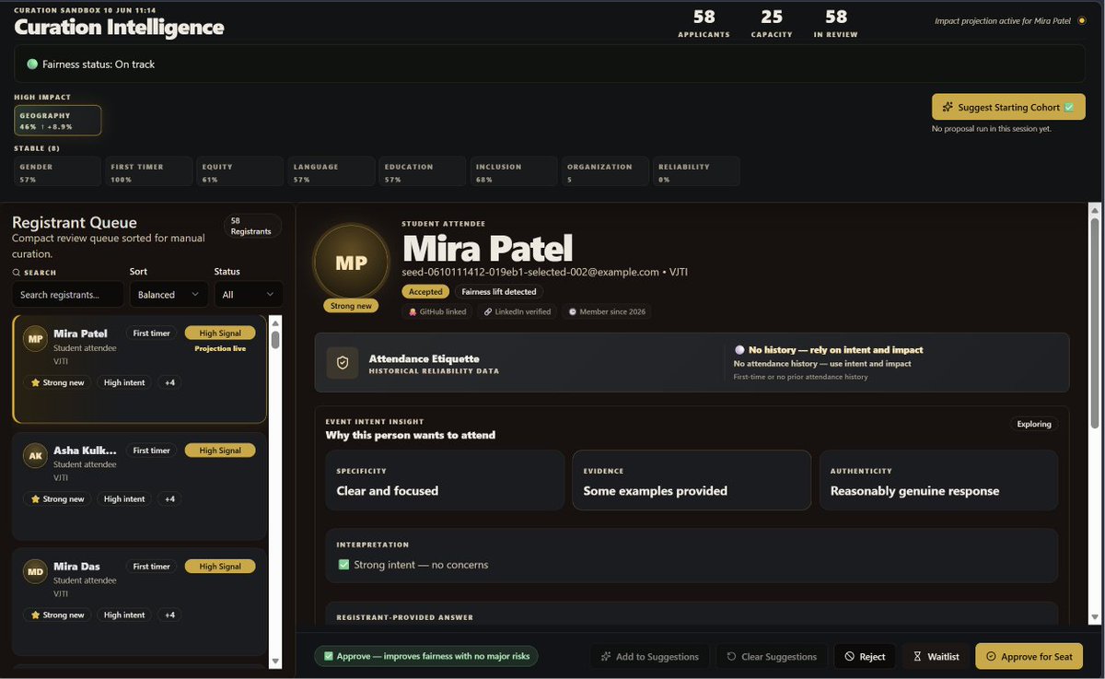Click the sparkle icon in Suggest Starting Cohort
Image resolution: width=1105 pixels, height=679 pixels.
click(948, 107)
